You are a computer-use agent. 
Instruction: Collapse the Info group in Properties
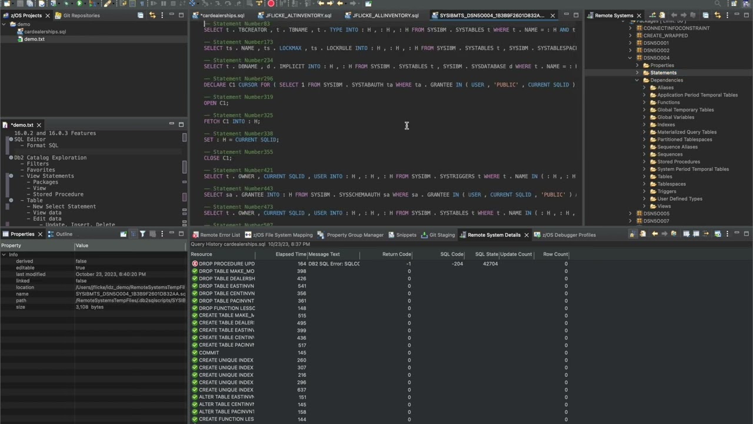click(x=4, y=254)
